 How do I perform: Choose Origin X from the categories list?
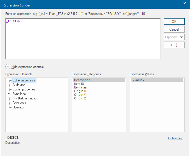pyautogui.click(x=80, y=91)
